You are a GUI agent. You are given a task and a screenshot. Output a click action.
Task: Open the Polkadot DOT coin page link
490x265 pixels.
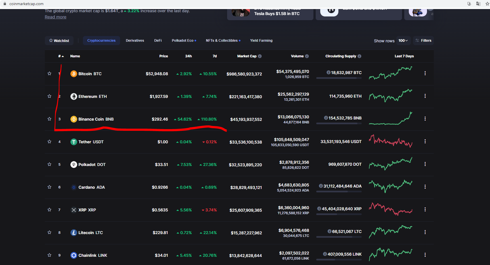pyautogui.click(x=92, y=165)
